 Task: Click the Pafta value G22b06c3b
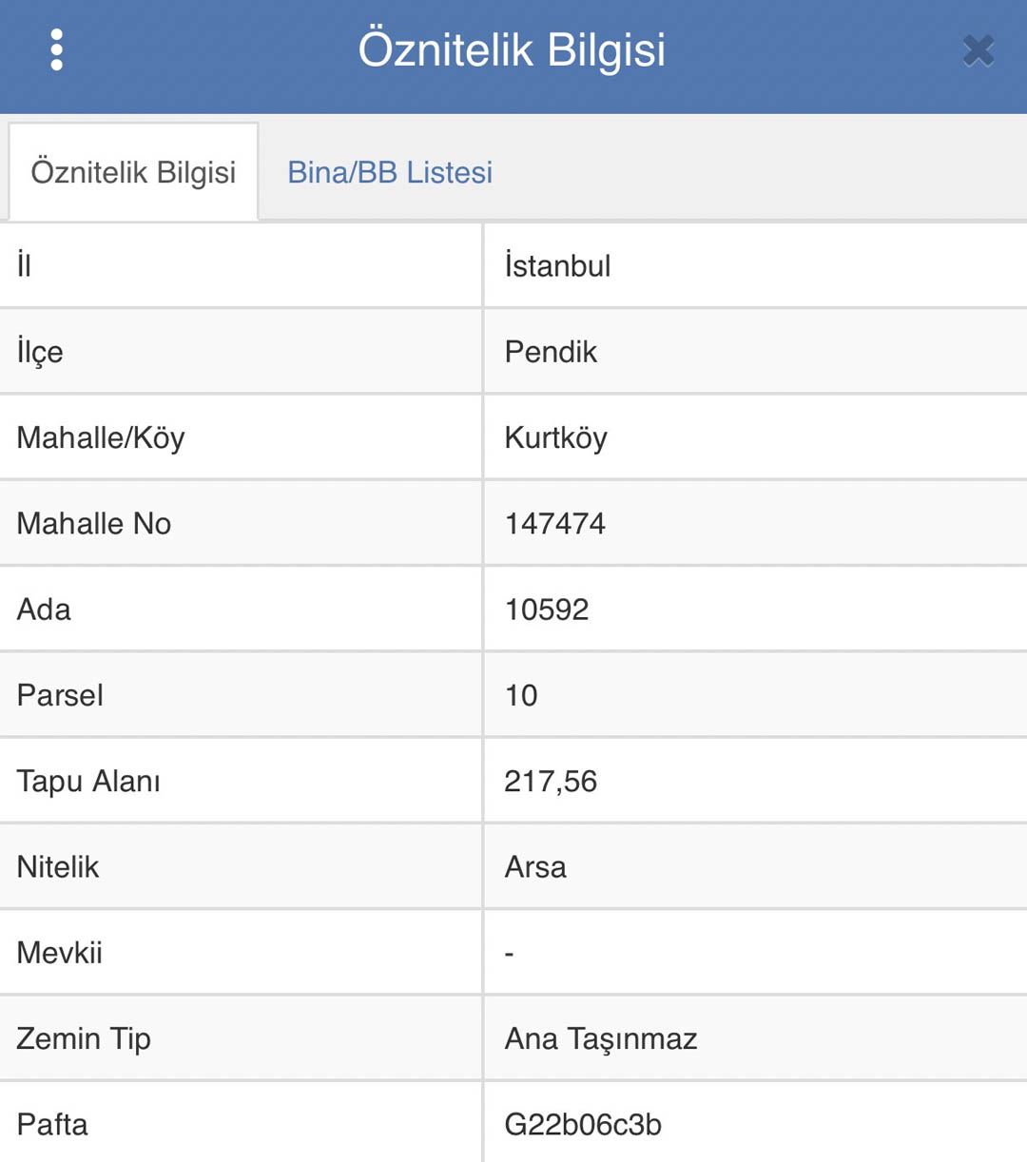tap(583, 1124)
